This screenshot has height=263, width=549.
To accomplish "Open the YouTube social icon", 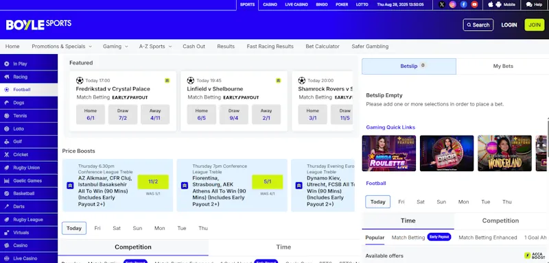I will [x=474, y=5].
